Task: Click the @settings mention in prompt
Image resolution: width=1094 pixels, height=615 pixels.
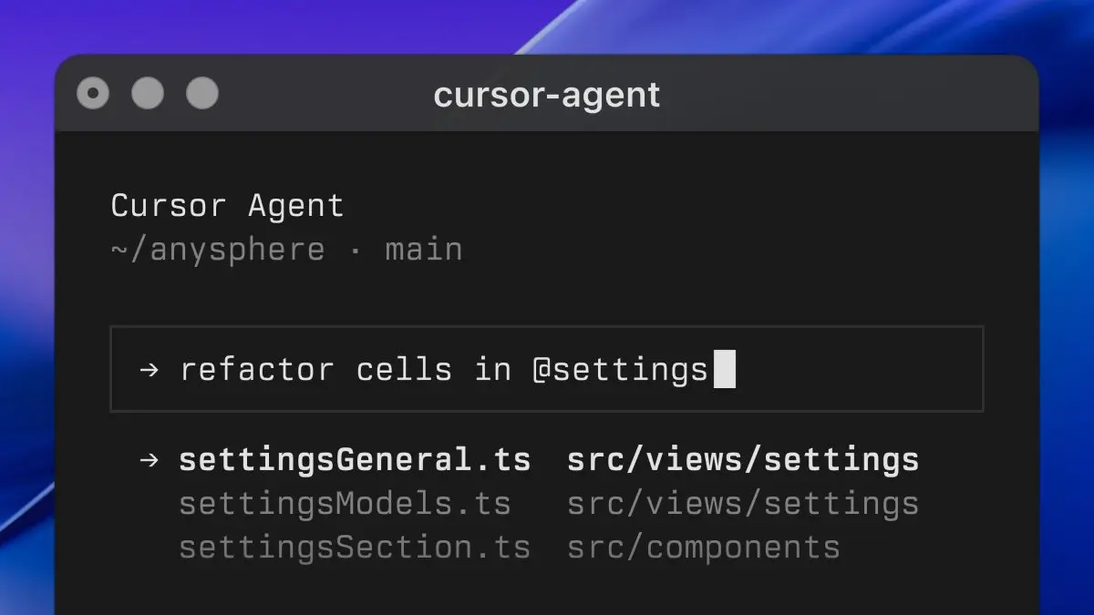Action: (620, 370)
